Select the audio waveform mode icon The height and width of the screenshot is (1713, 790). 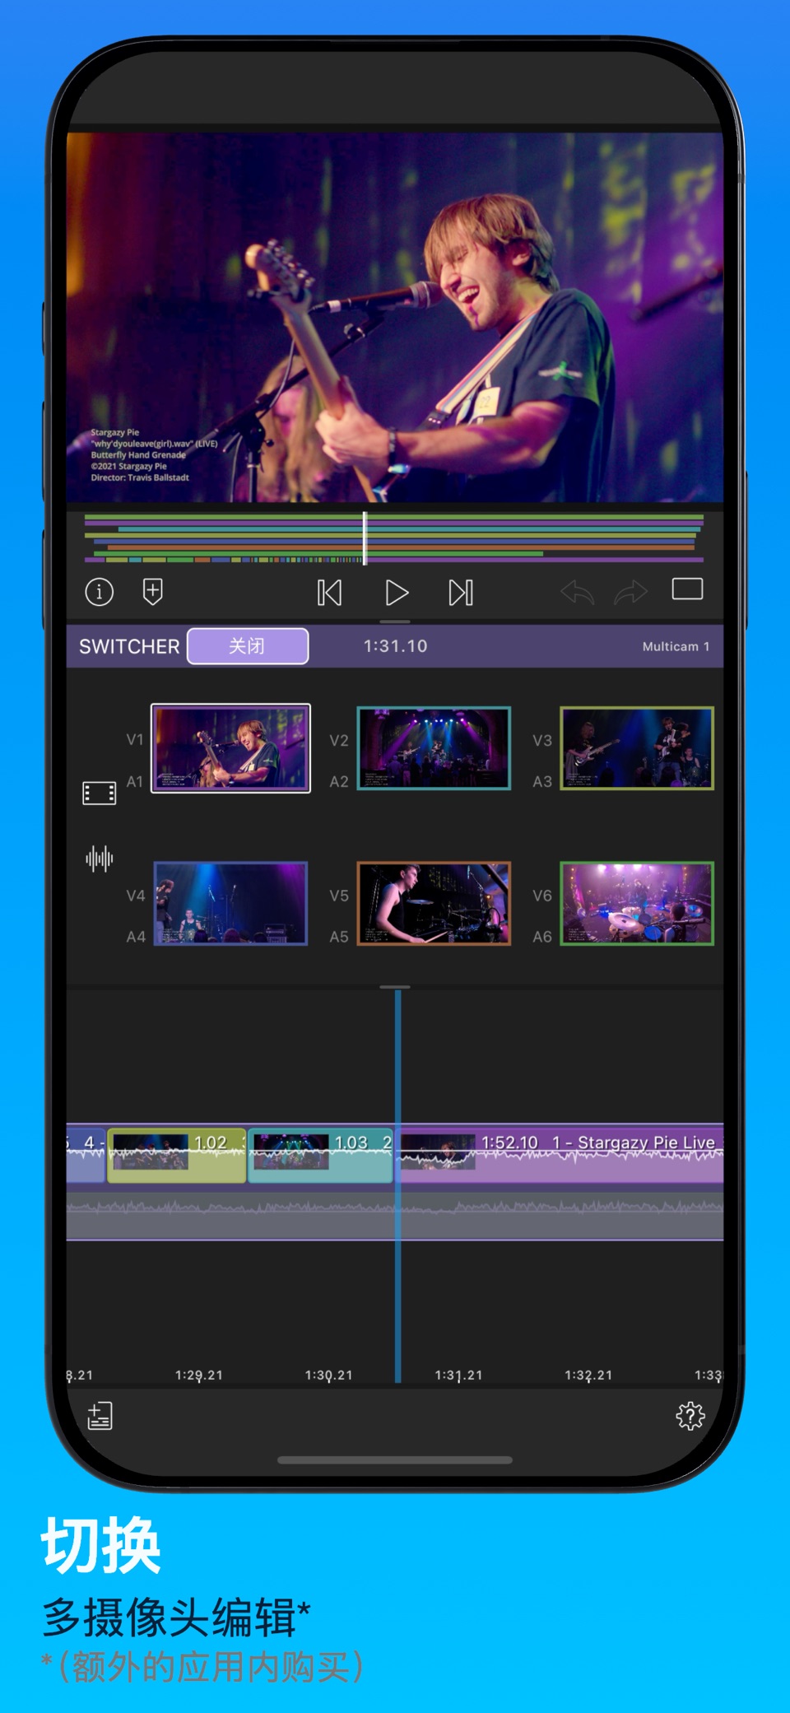(100, 859)
